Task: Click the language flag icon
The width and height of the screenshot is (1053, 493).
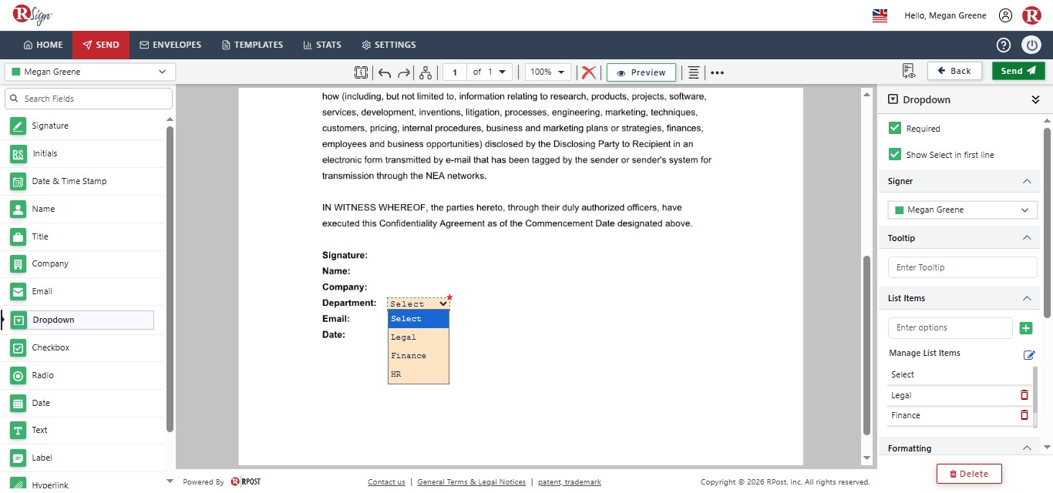Action: tap(880, 15)
